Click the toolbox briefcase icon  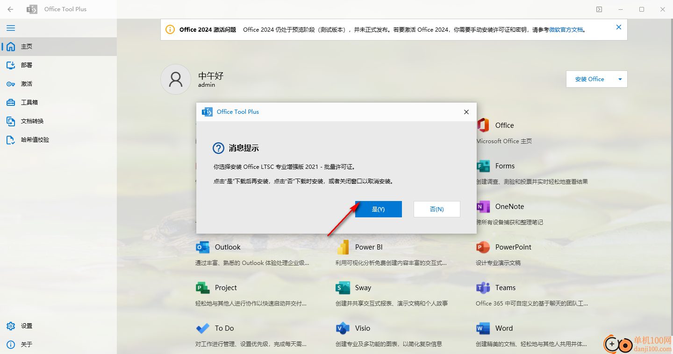point(11,103)
